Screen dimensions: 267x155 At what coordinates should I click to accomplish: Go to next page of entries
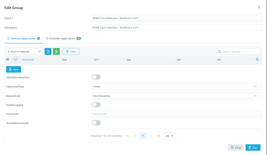click(x=151, y=136)
